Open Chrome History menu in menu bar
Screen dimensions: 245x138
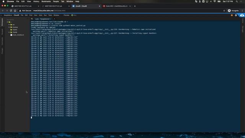point(36,2)
